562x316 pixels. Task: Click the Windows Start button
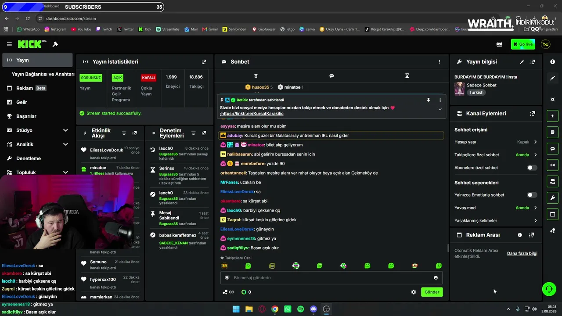(x=236, y=309)
